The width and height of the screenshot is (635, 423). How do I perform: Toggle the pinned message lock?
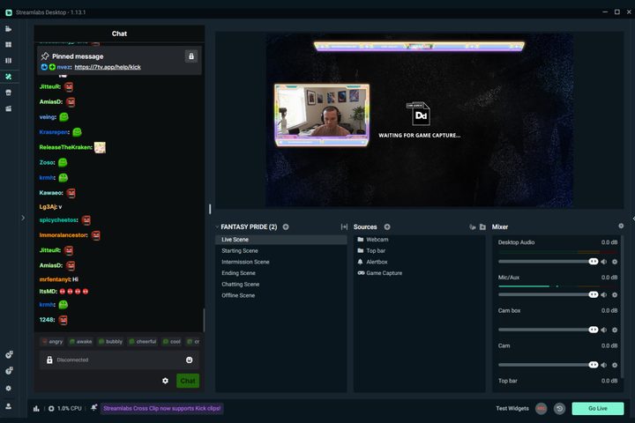point(190,56)
